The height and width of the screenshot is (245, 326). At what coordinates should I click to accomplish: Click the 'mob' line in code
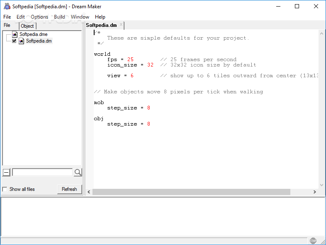[x=99, y=103]
